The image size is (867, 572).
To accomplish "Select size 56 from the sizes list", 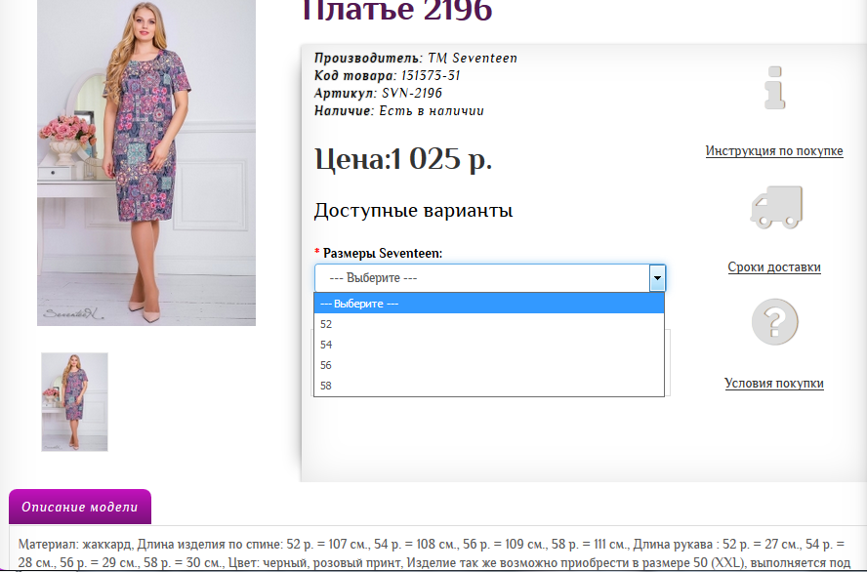I will 391,365.
